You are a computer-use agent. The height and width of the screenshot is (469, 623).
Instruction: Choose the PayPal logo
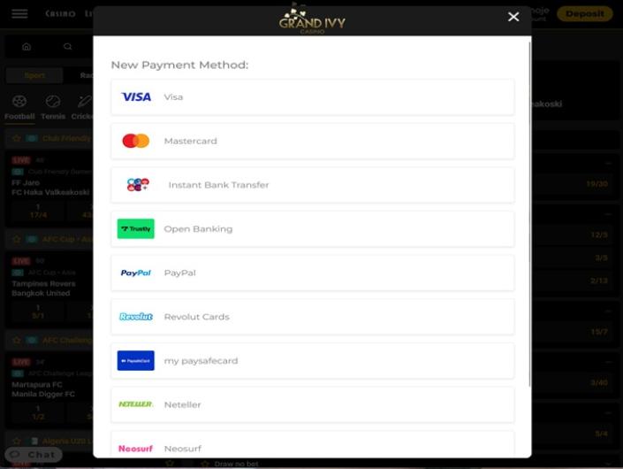[136, 273]
